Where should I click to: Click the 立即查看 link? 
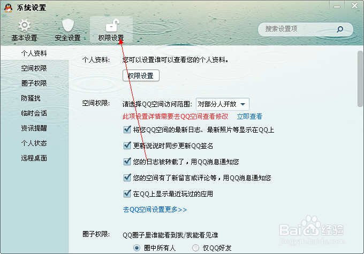coord(249,116)
